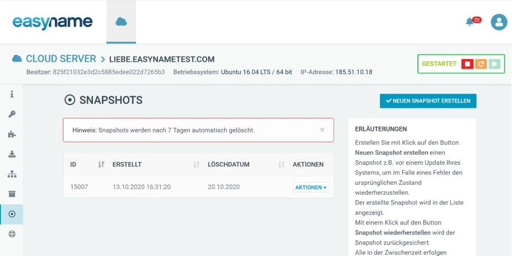Image resolution: width=512 pixels, height=256 pixels.
Task: Select the download icon in the sidebar
Action: click(x=12, y=154)
